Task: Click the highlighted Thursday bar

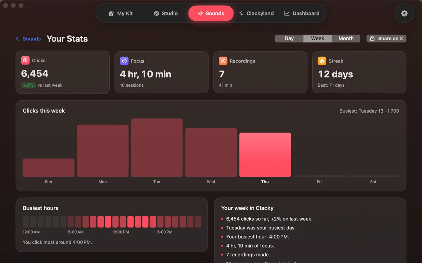Action: (x=265, y=155)
